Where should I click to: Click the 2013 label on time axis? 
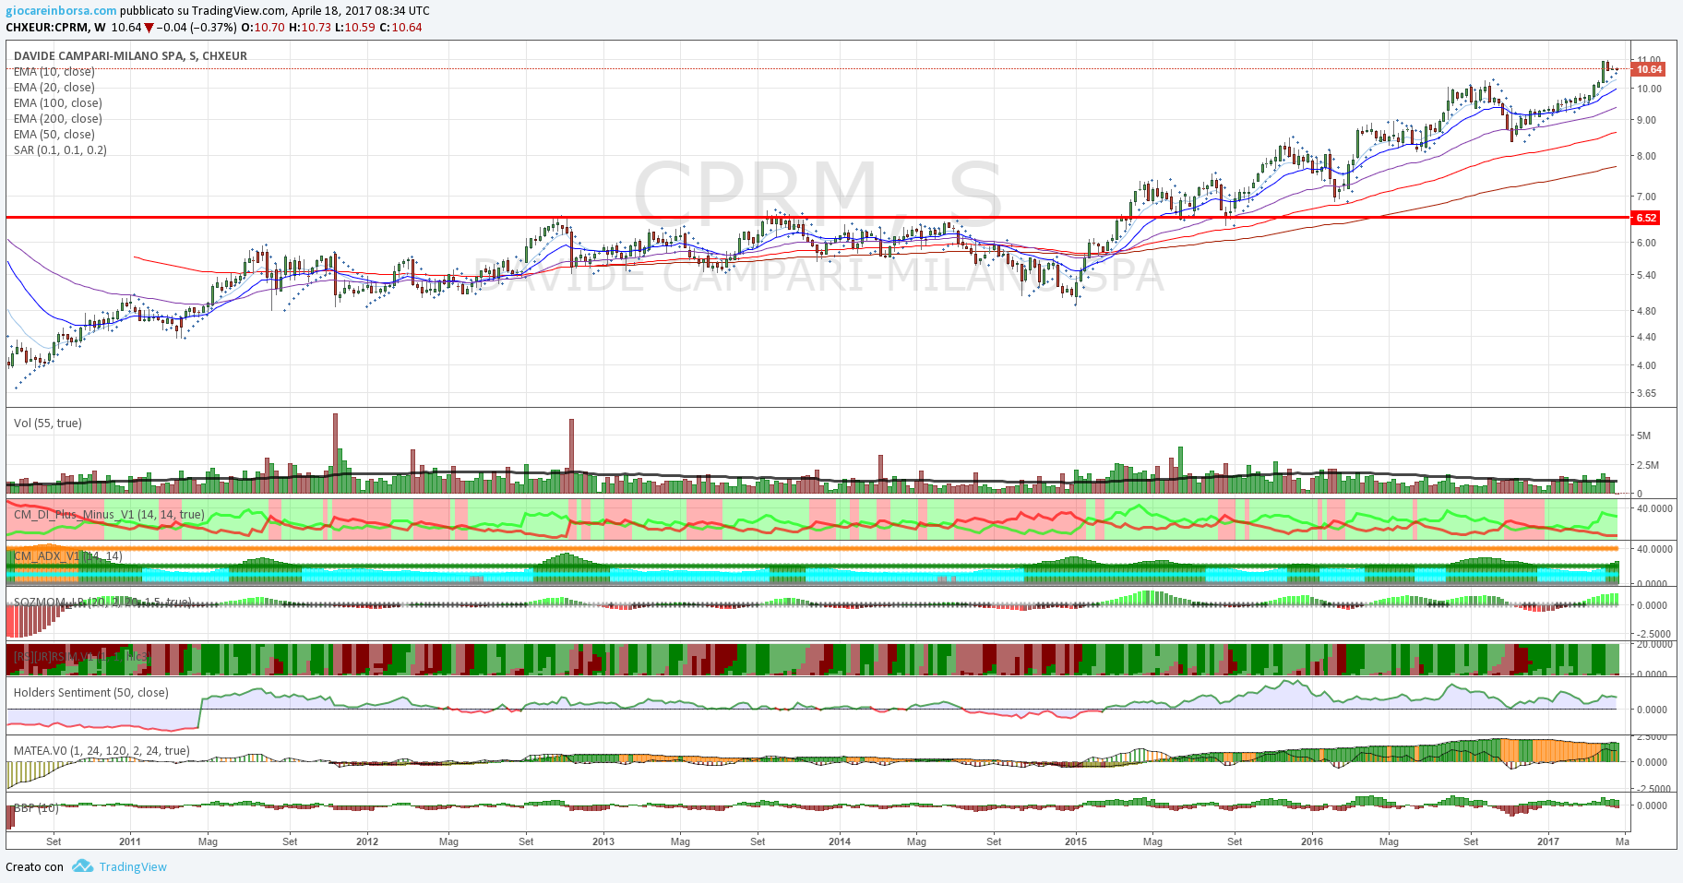pyautogui.click(x=603, y=841)
